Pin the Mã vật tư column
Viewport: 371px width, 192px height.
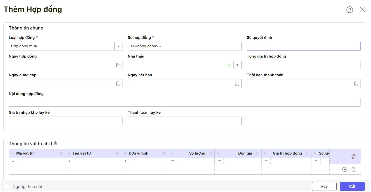[12, 153]
